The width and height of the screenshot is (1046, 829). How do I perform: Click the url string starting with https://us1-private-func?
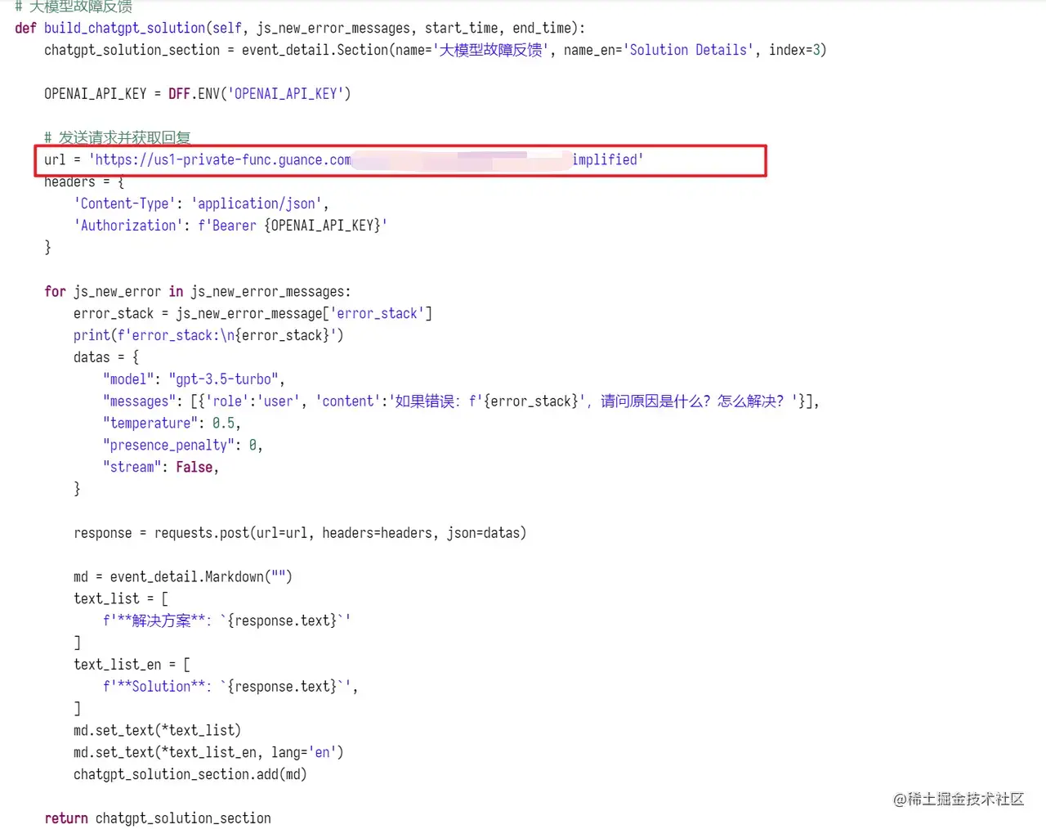(x=366, y=159)
